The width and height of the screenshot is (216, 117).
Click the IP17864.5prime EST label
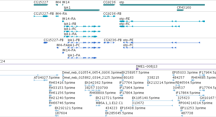(x=188, y=93)
